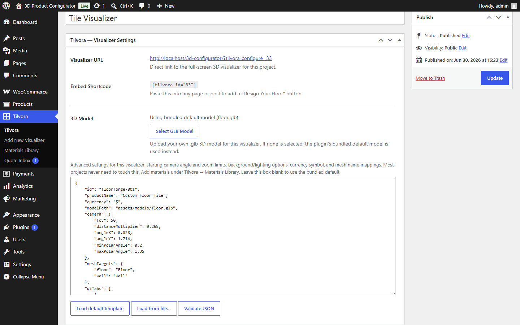The width and height of the screenshot is (520, 325).
Task: Click Load default template button
Action: coord(100,308)
